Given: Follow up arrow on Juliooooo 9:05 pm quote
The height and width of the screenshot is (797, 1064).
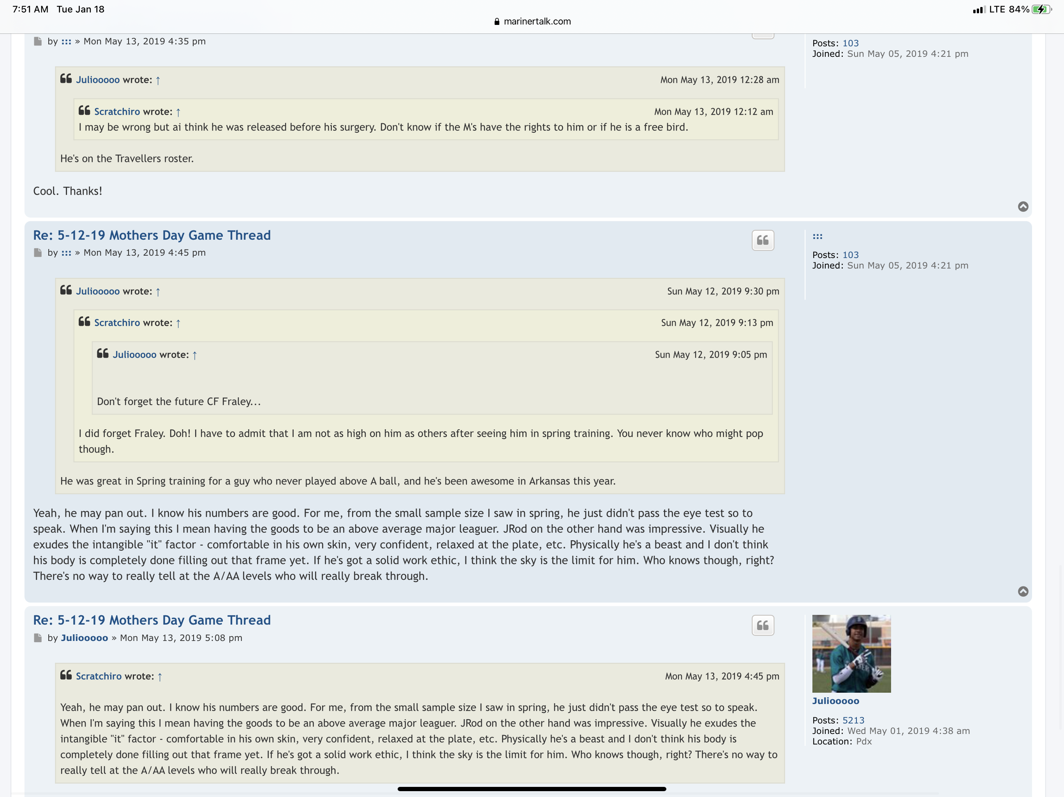Looking at the screenshot, I should (x=195, y=355).
